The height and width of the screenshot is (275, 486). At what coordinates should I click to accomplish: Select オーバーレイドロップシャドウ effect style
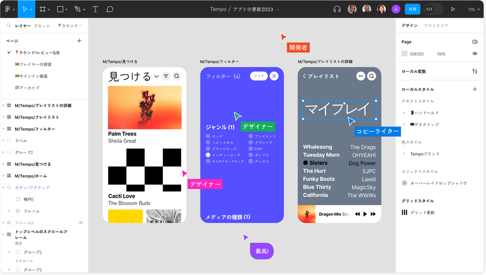[x=438, y=183]
